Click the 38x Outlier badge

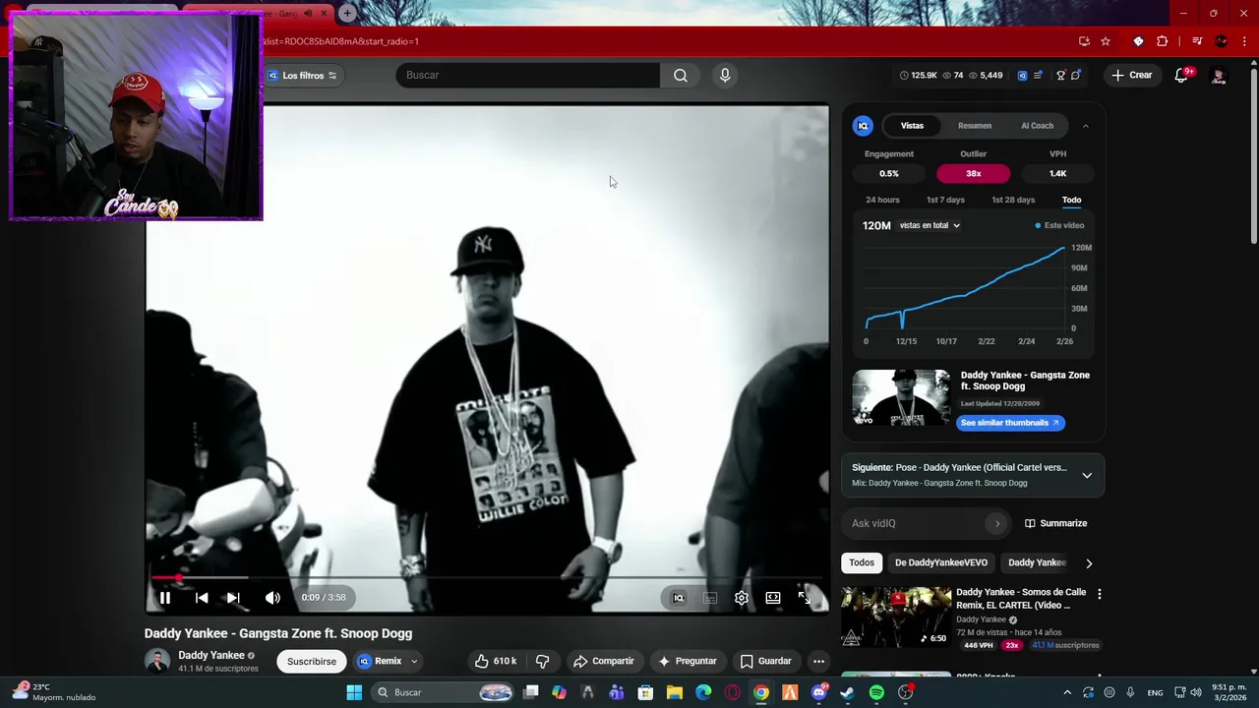[x=973, y=173]
